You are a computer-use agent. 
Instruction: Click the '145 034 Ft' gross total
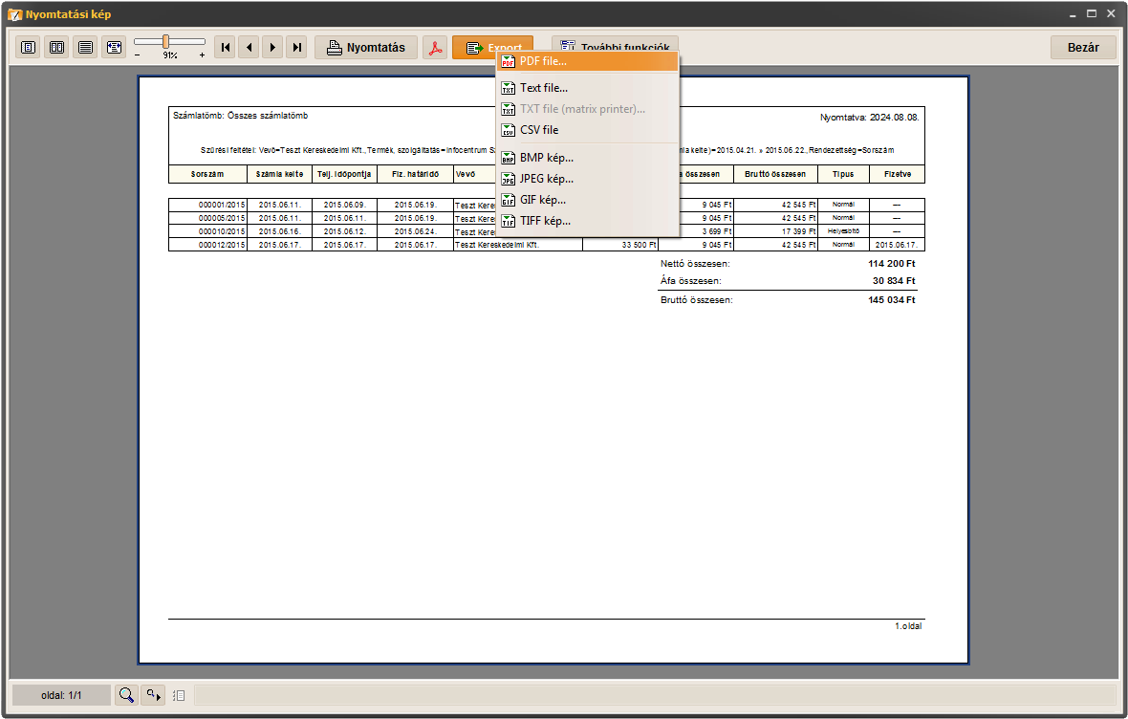point(891,300)
